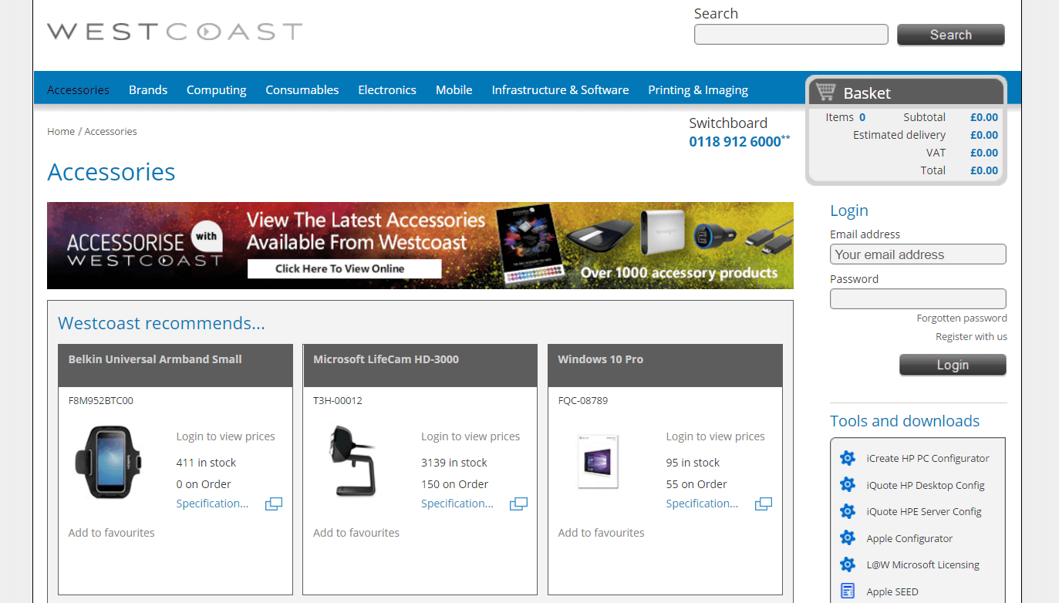Add LifeCam HD-3000 to favourites
The width and height of the screenshot is (1059, 603).
[356, 533]
